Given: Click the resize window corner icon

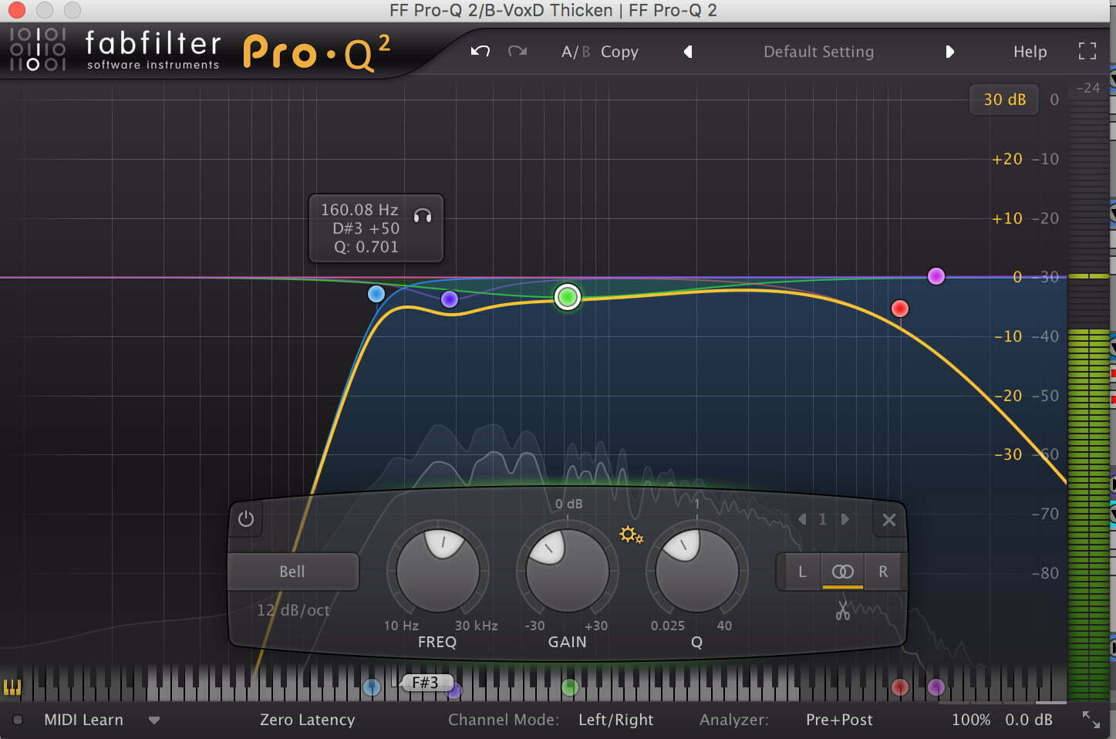Looking at the screenshot, I should tap(1091, 720).
